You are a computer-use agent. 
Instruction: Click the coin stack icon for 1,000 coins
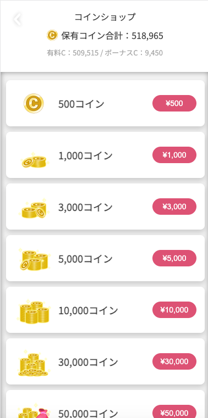[x=34, y=161]
